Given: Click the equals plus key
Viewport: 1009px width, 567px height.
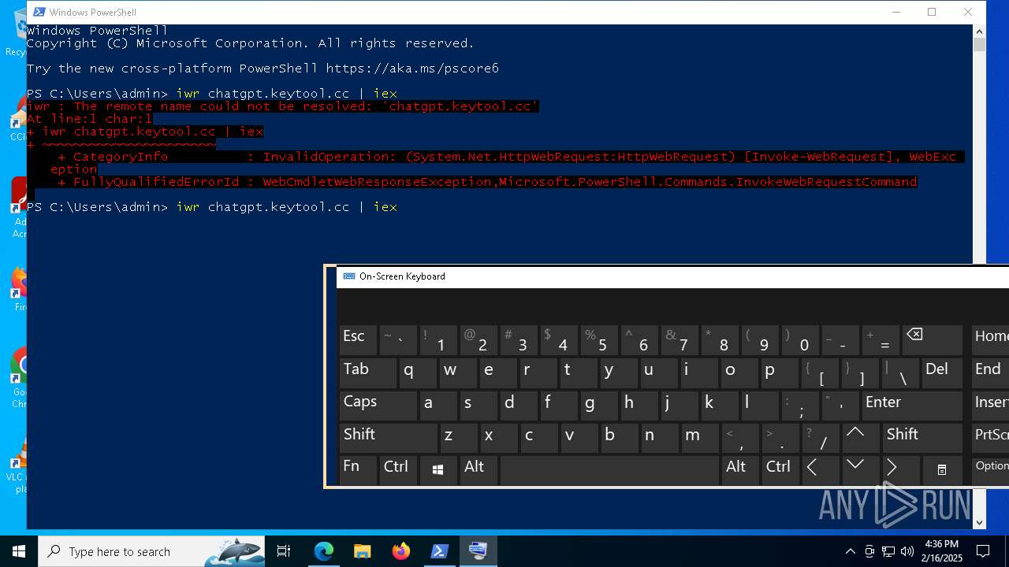Looking at the screenshot, I should click(x=881, y=340).
